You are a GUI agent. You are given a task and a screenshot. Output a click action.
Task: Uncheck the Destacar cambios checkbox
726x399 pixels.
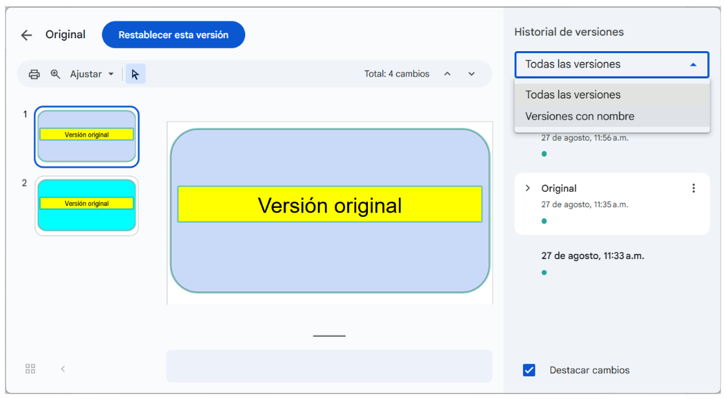[x=529, y=370]
